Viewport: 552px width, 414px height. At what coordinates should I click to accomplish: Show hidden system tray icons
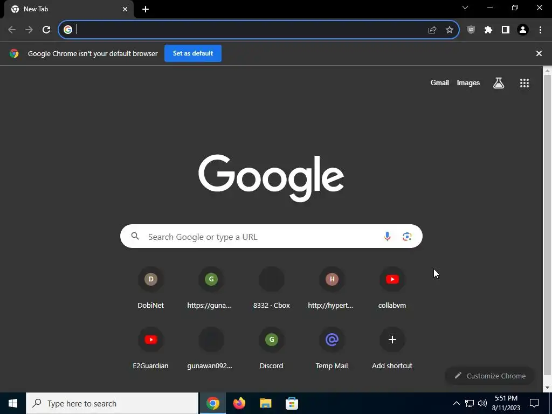tap(456, 403)
